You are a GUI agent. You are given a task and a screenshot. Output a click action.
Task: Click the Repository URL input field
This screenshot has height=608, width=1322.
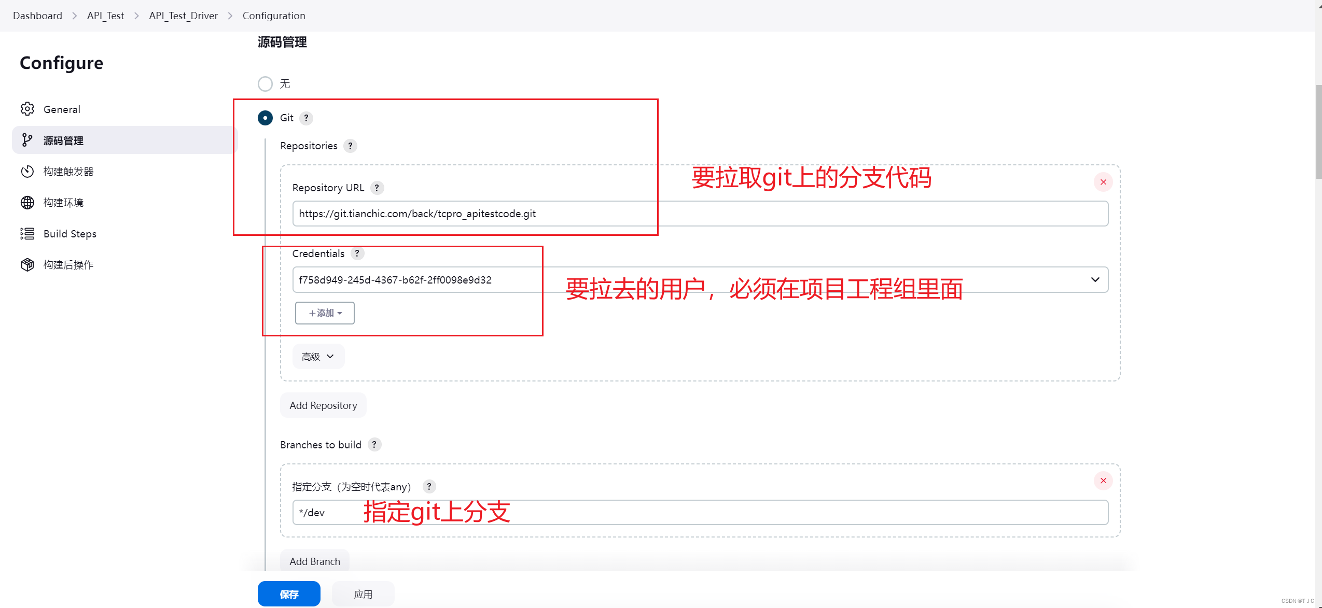[570, 213]
